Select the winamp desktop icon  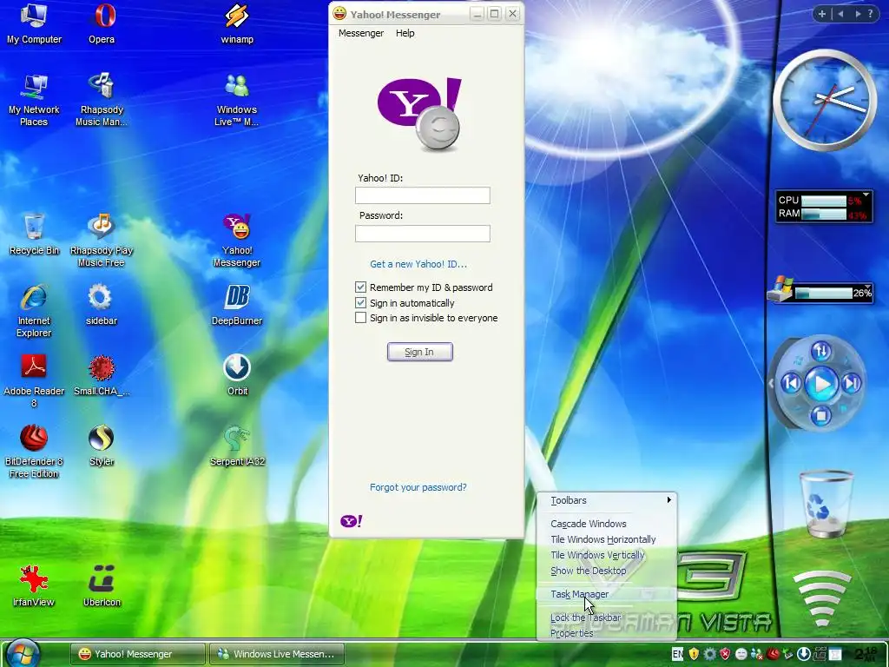237,23
